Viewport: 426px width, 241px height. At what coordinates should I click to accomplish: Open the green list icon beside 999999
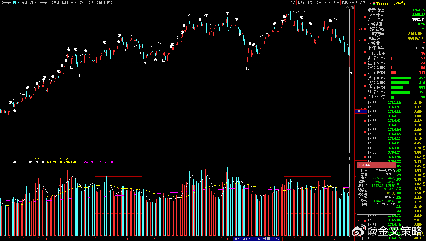coord(374,3)
